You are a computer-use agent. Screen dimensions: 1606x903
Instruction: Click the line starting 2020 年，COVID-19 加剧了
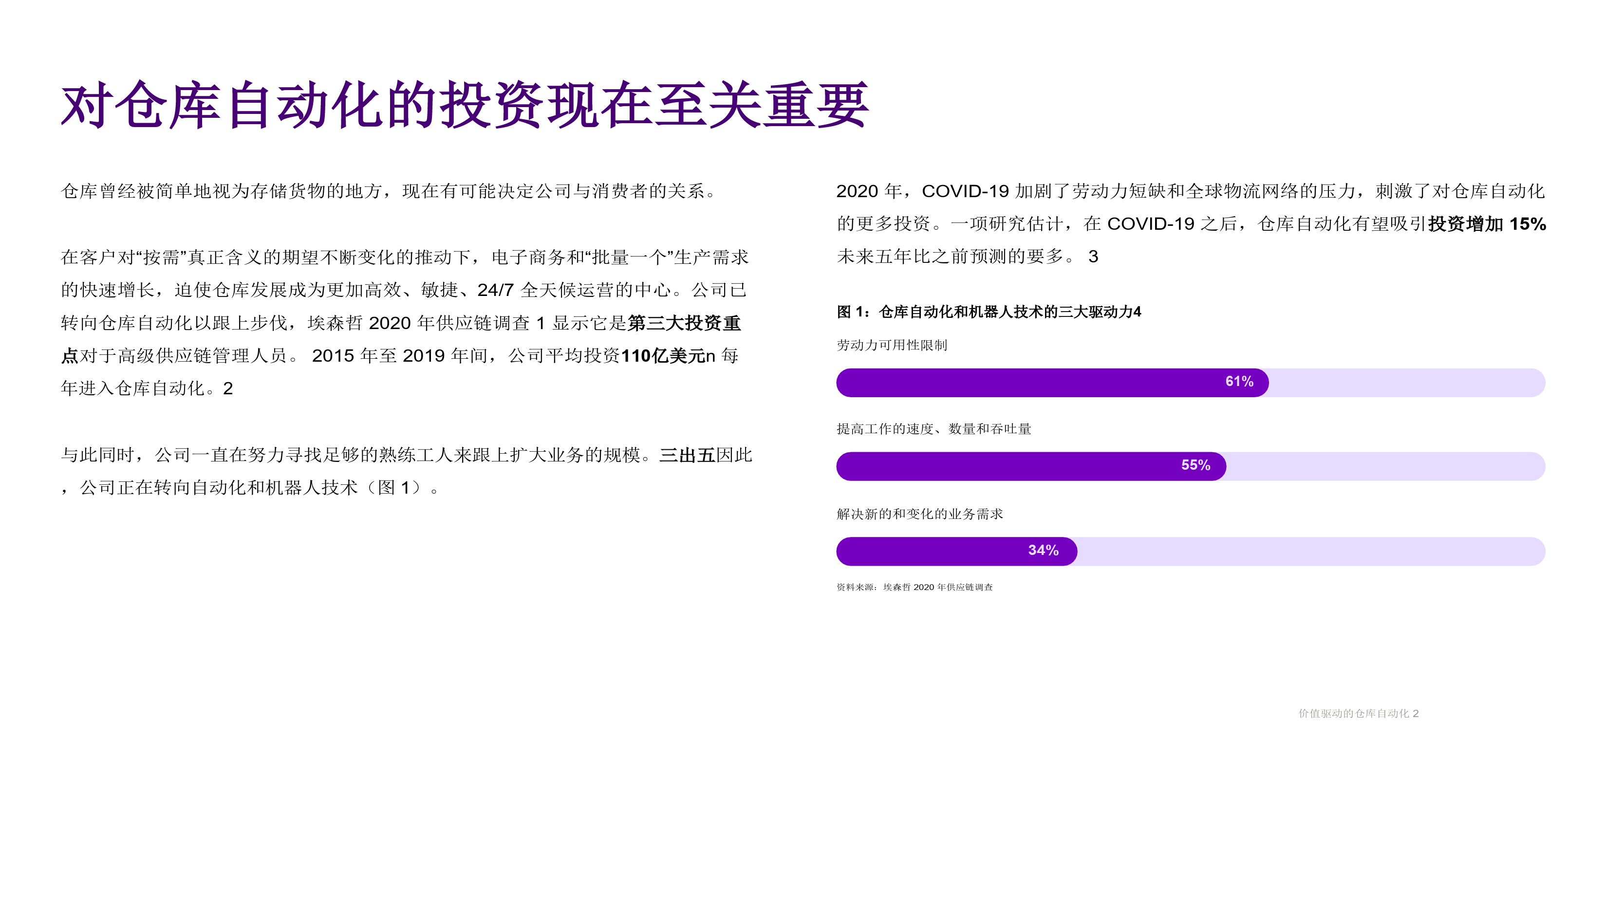(1190, 191)
